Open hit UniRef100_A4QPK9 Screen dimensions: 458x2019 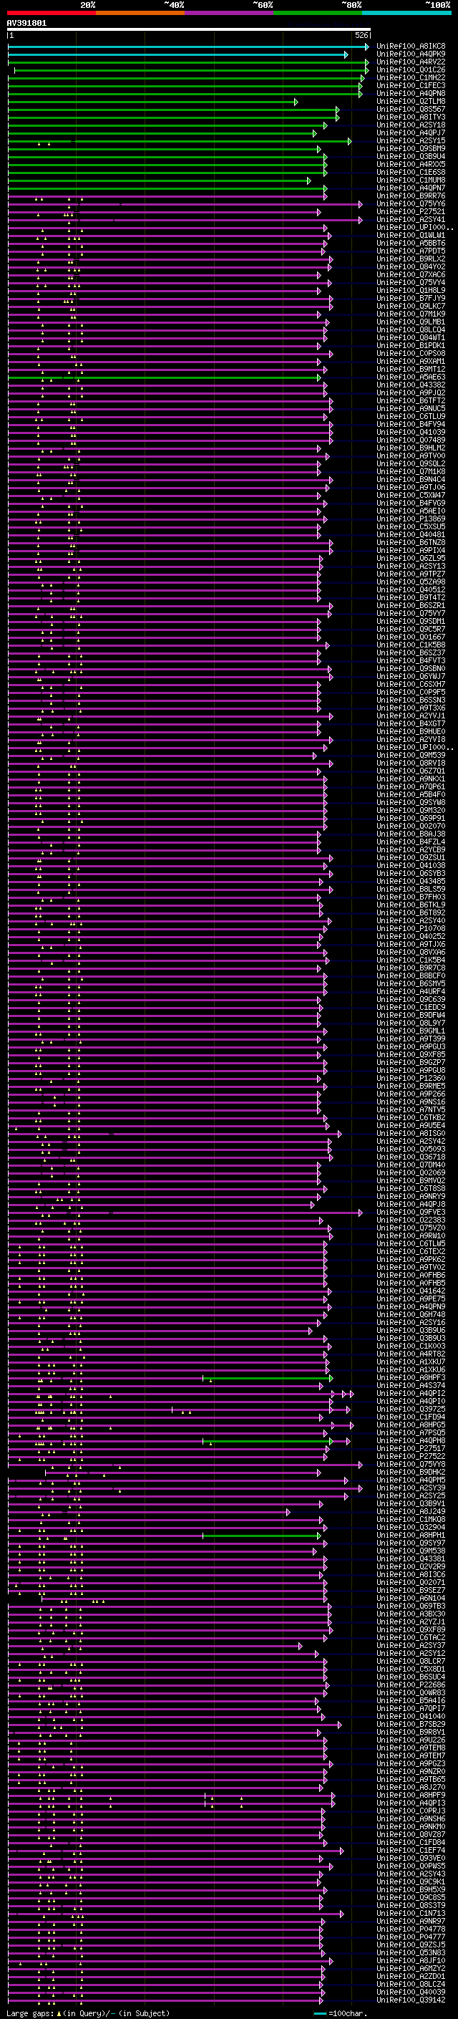click(410, 54)
